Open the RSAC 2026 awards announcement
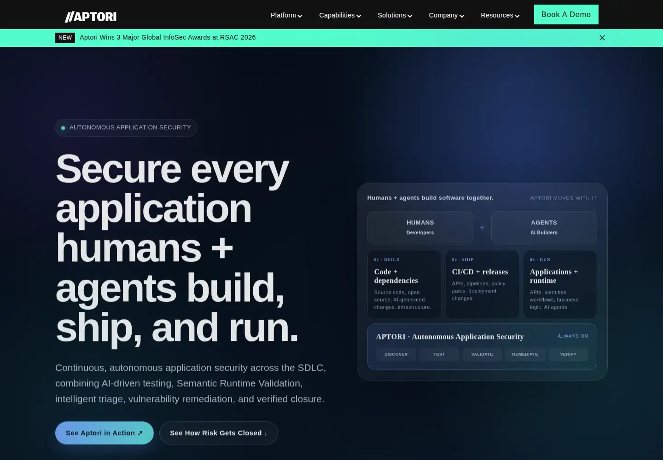663x460 pixels. [x=168, y=37]
